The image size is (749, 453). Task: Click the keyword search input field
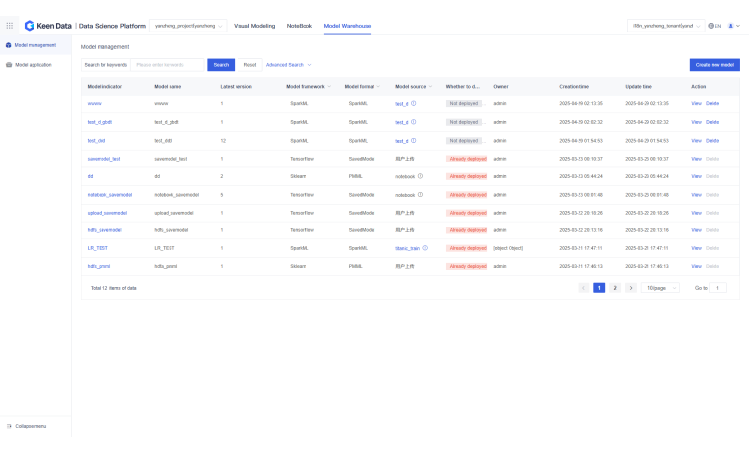tap(168, 65)
